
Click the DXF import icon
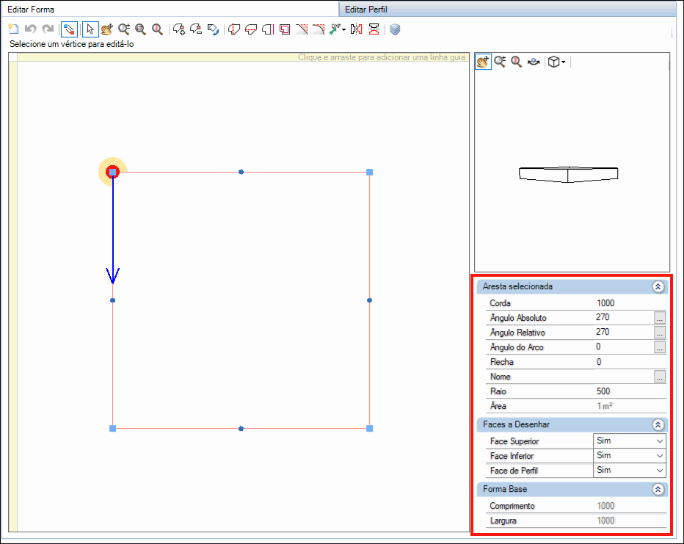tap(338, 29)
